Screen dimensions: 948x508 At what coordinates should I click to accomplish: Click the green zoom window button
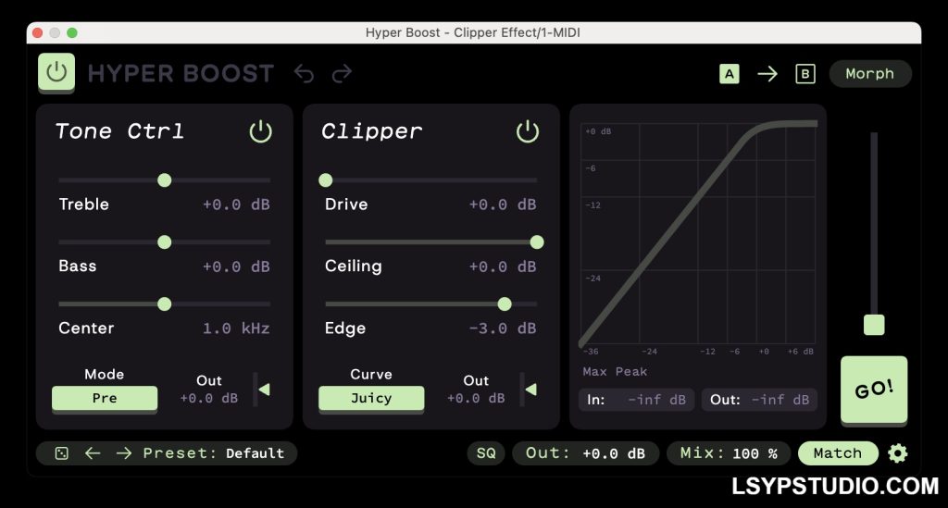tap(72, 32)
